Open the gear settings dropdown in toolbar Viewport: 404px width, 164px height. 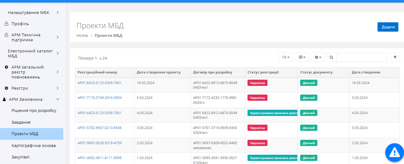coord(318,57)
